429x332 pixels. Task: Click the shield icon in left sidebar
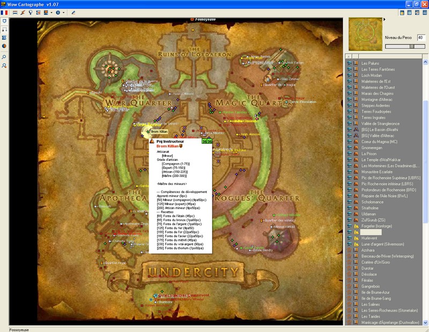click(4, 21)
